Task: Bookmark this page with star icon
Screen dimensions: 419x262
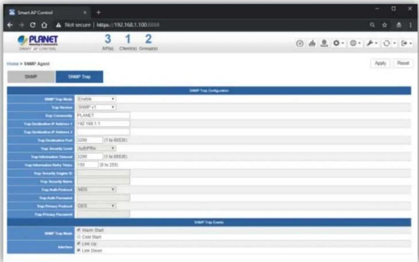Action: (385, 25)
